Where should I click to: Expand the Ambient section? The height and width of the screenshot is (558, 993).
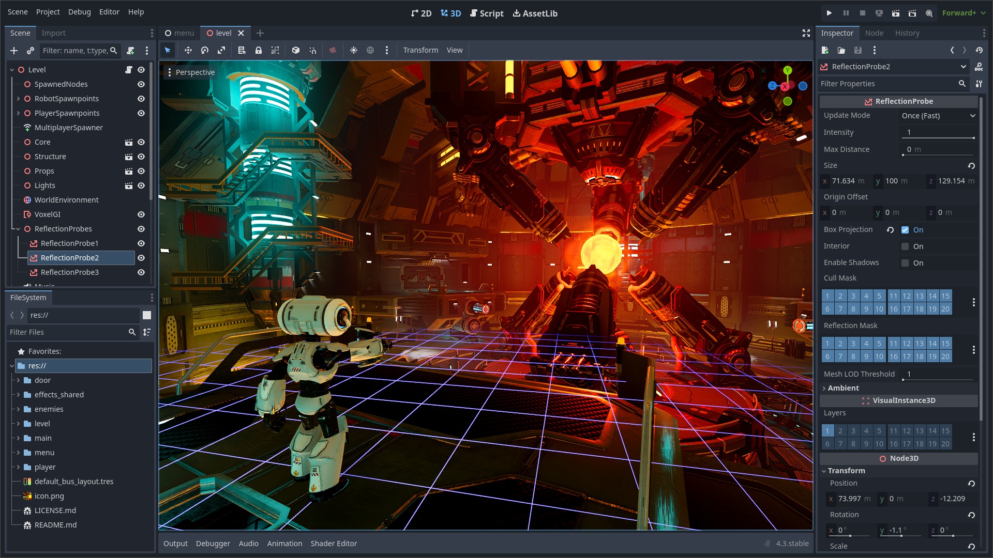843,388
